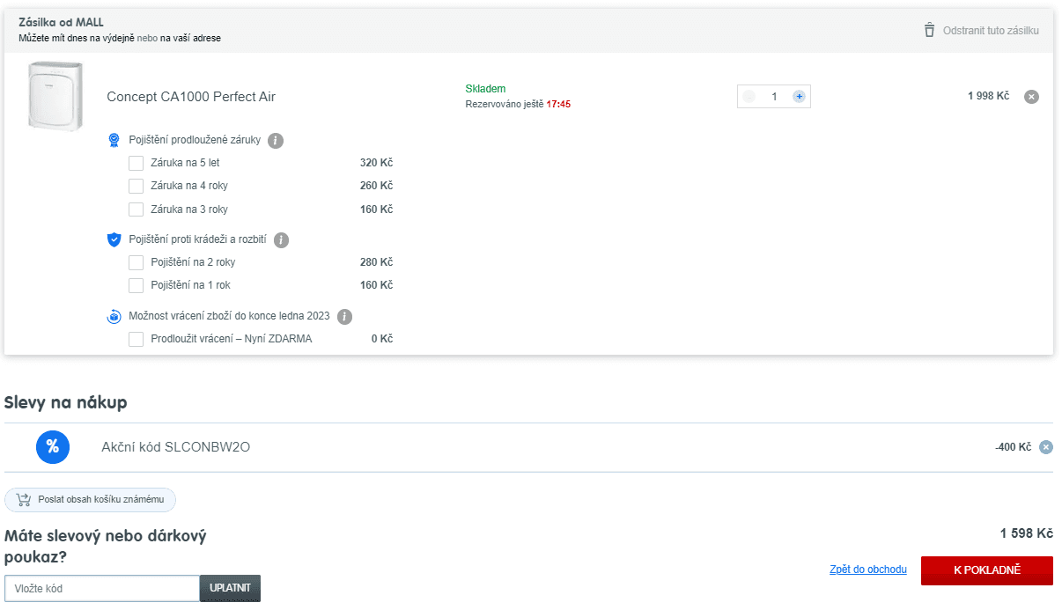The height and width of the screenshot is (610, 1062).
Task: Check the Pojištění na 2 roky box
Action: (x=136, y=262)
